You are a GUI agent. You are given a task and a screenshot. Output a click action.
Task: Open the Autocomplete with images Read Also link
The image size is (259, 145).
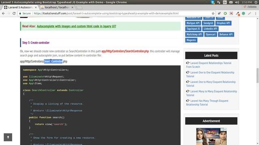pos(76,26)
